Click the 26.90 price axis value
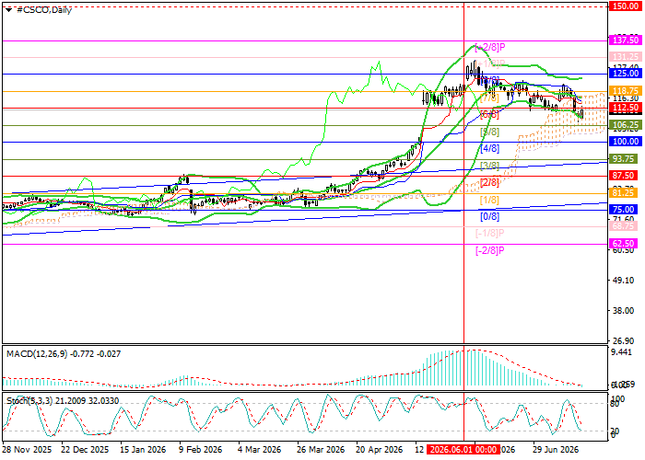This screenshot has height=460, width=645. tap(623, 341)
